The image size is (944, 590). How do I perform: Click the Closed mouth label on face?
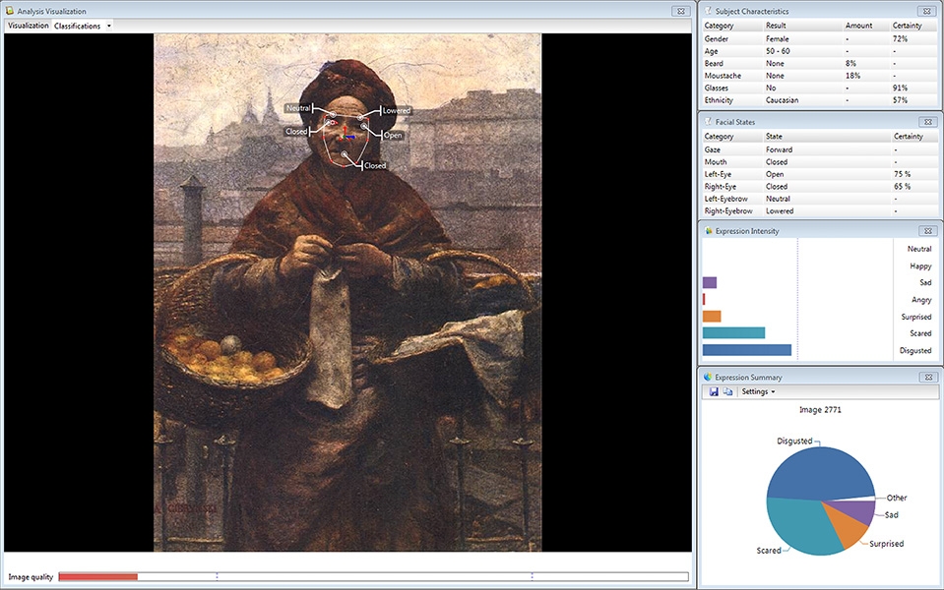click(374, 165)
